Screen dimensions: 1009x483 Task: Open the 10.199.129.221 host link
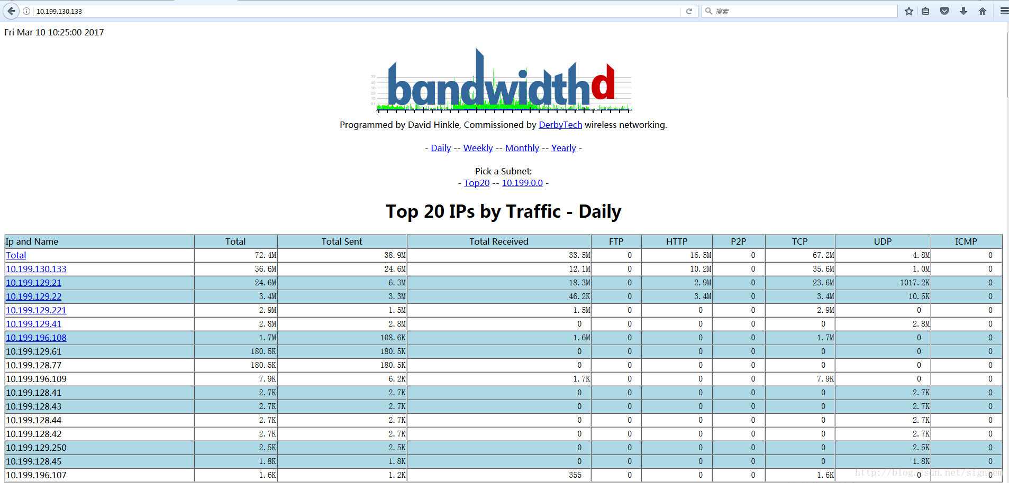pyautogui.click(x=36, y=310)
